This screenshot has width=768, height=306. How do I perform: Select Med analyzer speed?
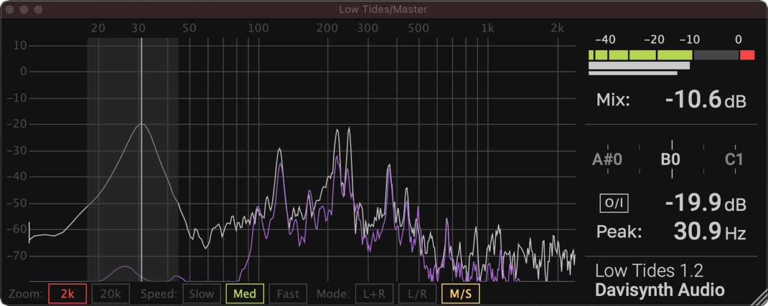click(x=245, y=294)
